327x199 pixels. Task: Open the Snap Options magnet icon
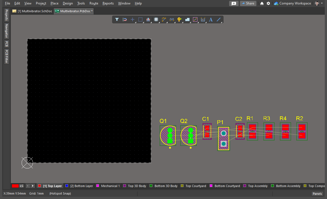click(125, 19)
